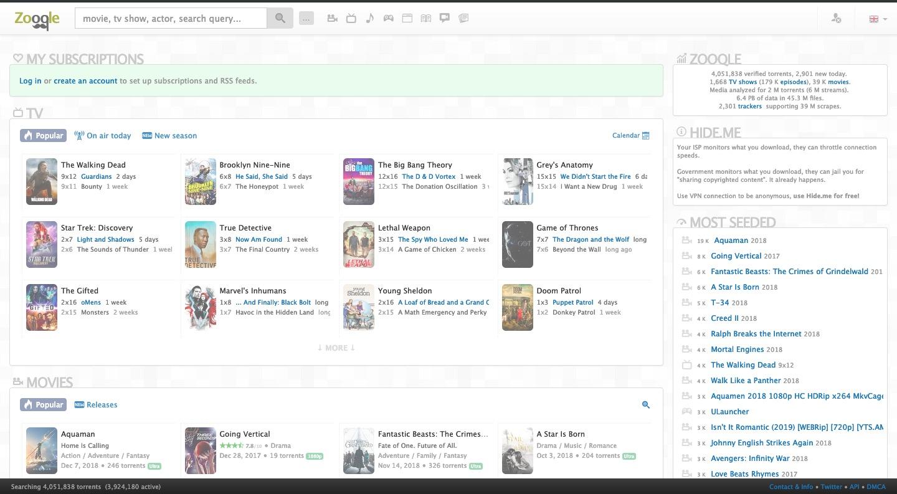897x494 pixels.
Task: Open episode link The D & D Vortex
Action: (429, 177)
